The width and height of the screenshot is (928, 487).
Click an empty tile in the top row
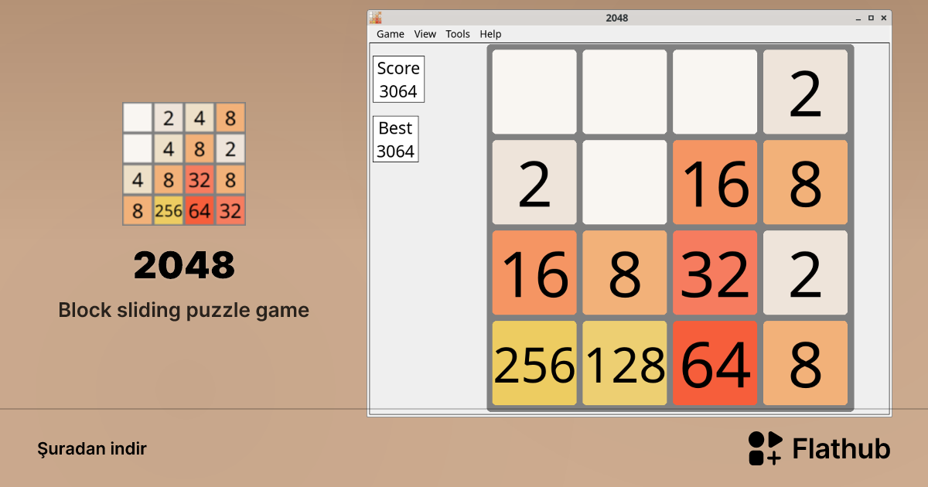point(534,92)
